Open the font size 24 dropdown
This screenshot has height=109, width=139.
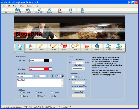(x=46, y=76)
